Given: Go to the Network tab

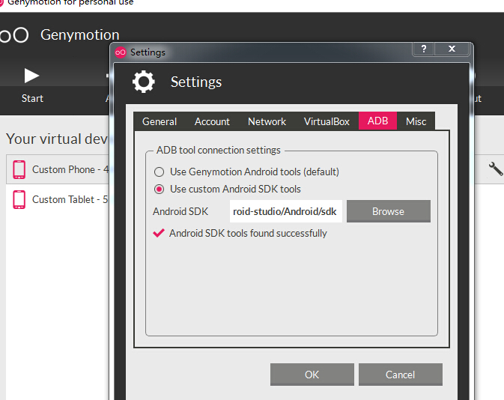Looking at the screenshot, I should [x=267, y=121].
